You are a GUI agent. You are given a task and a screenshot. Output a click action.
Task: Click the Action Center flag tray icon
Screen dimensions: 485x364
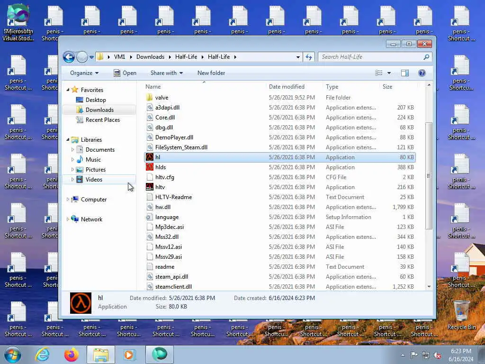pyautogui.click(x=414, y=355)
